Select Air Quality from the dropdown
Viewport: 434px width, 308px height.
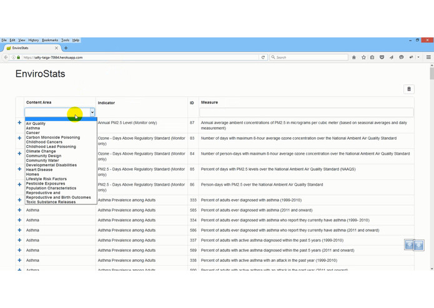coord(61,123)
